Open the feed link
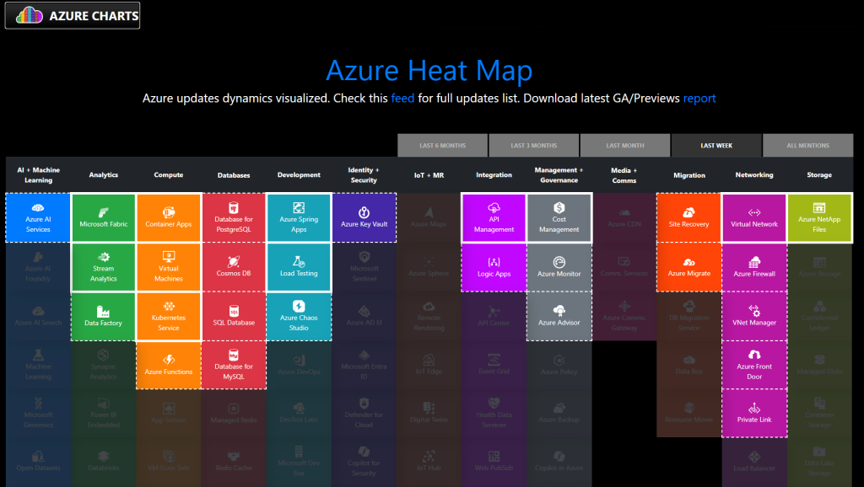This screenshot has width=864, height=487. 402,98
